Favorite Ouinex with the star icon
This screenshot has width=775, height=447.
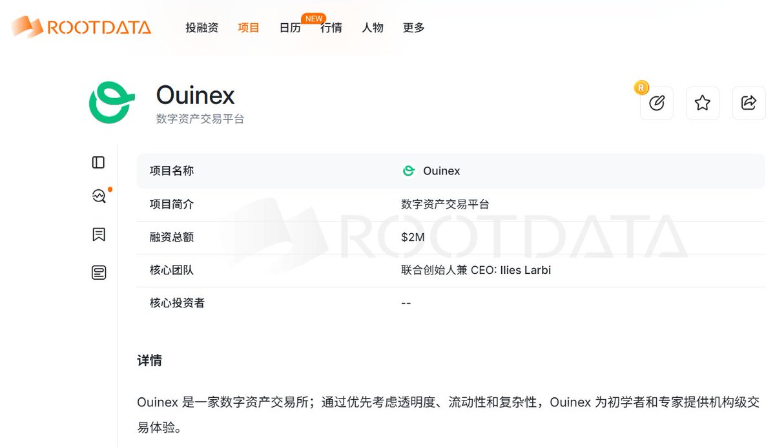[x=703, y=103]
